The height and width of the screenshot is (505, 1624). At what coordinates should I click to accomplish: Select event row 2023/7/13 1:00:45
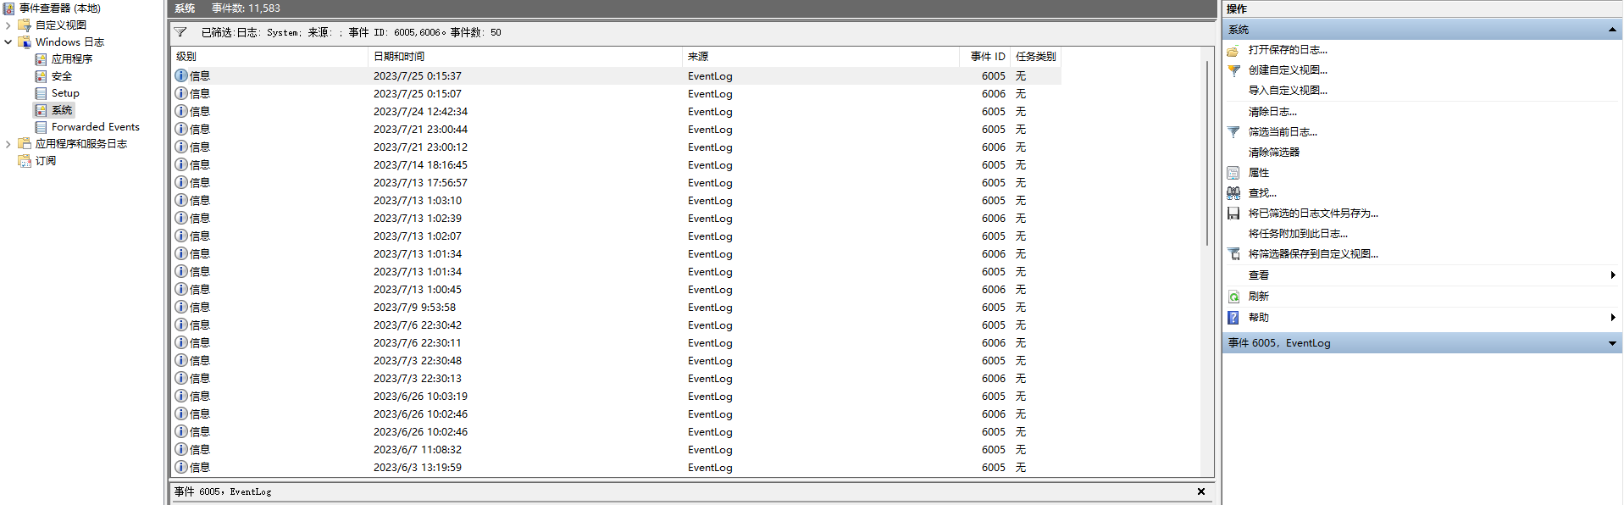click(616, 290)
